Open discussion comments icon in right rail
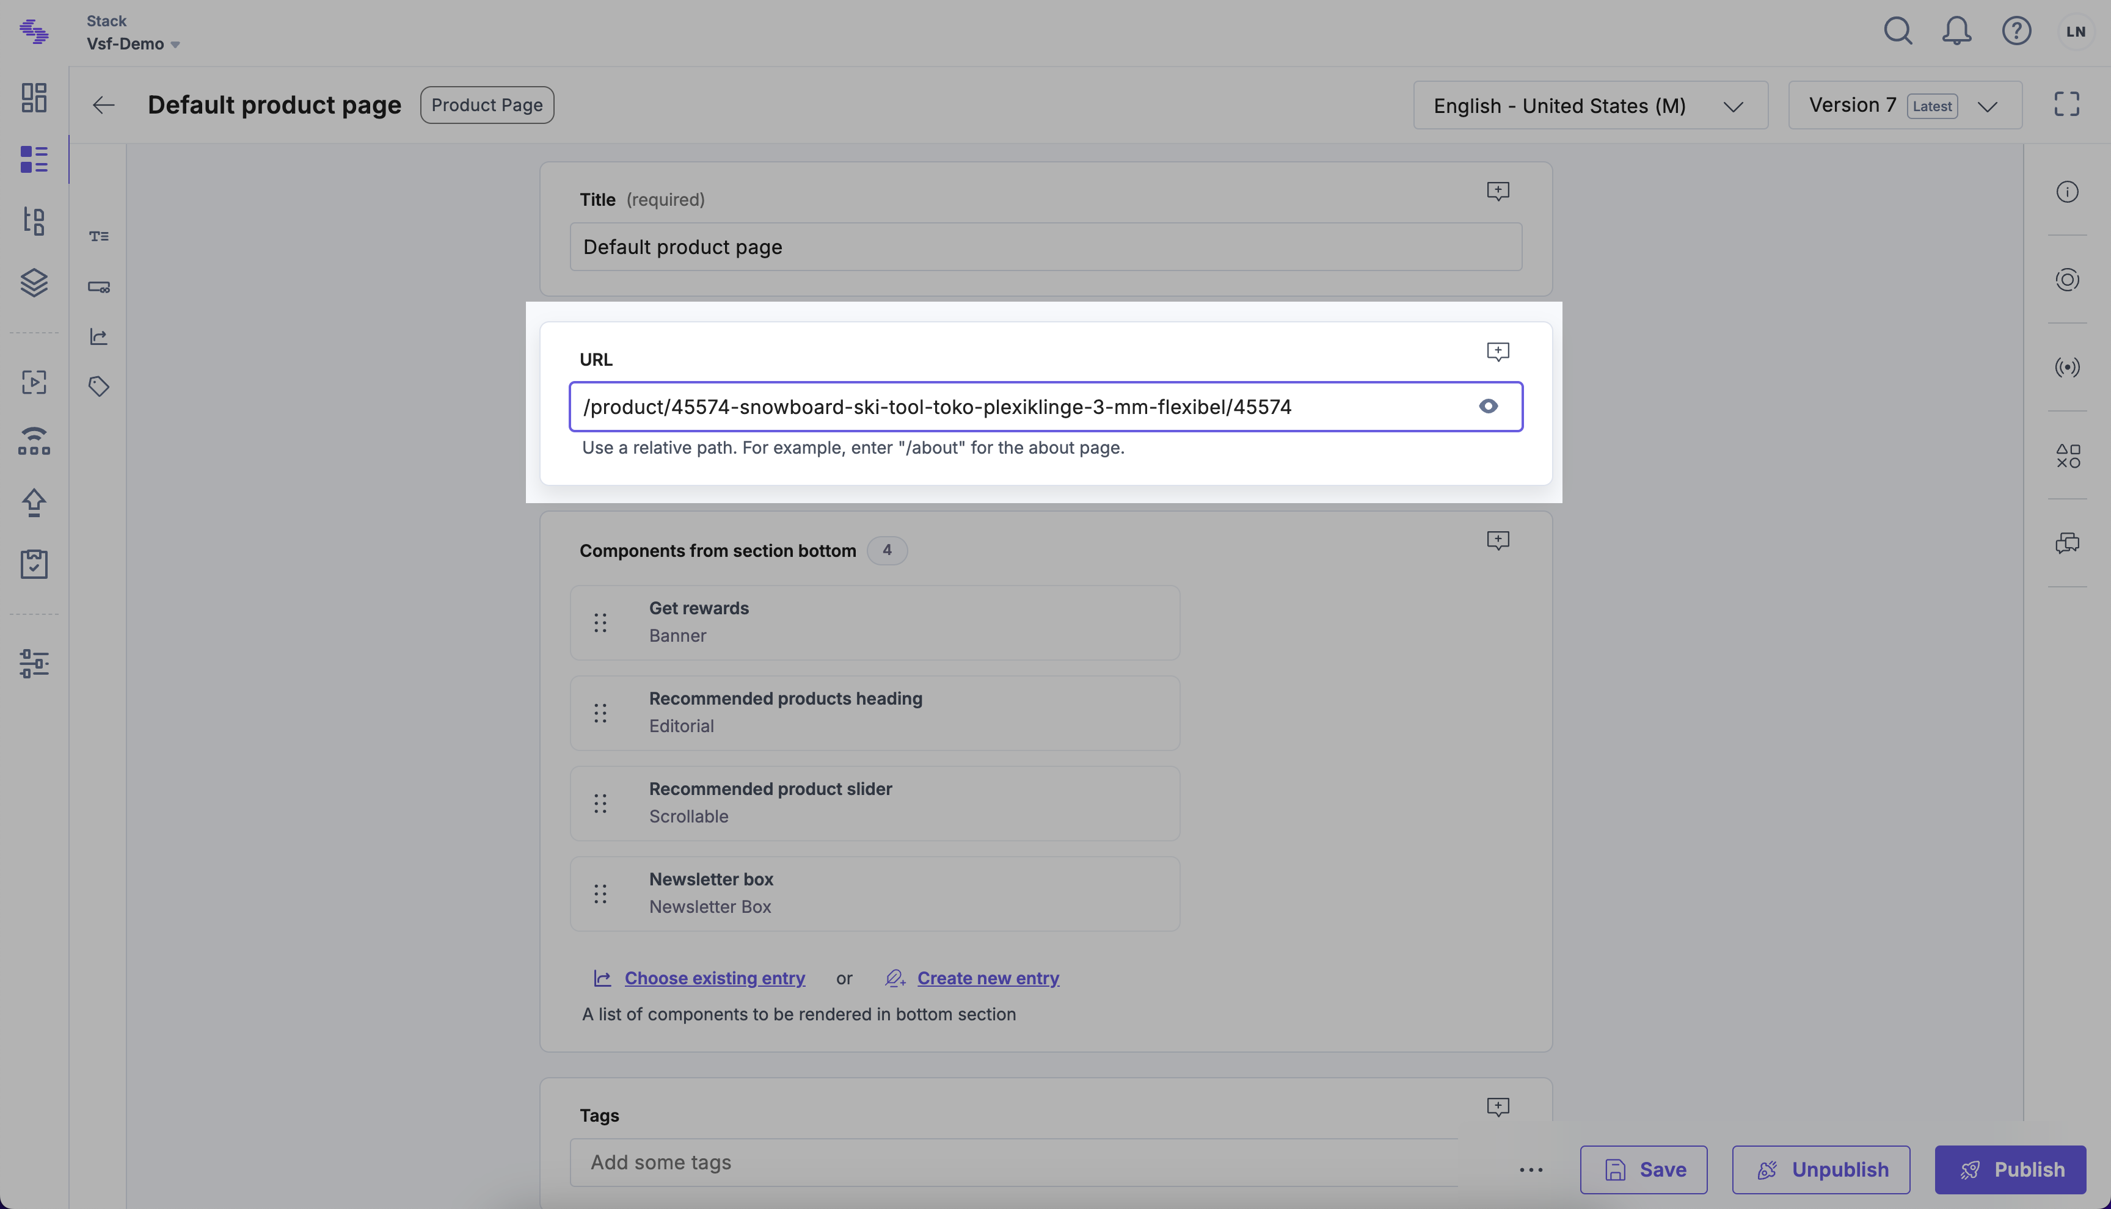2111x1209 pixels. tap(2067, 543)
